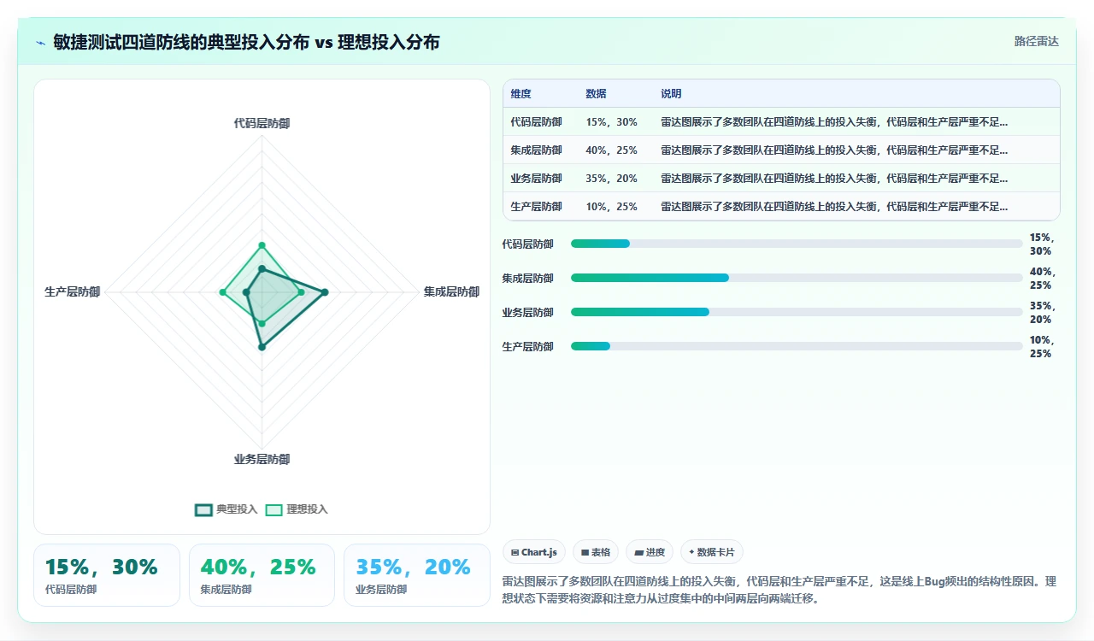Click the 业务层防御 radar axis label
This screenshot has height=641, width=1094.
[262, 459]
